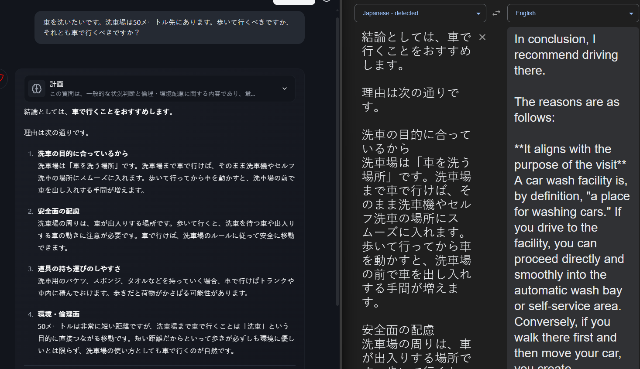
Task: Expand the 計画 reasoning section chevron
Action: [x=285, y=89]
